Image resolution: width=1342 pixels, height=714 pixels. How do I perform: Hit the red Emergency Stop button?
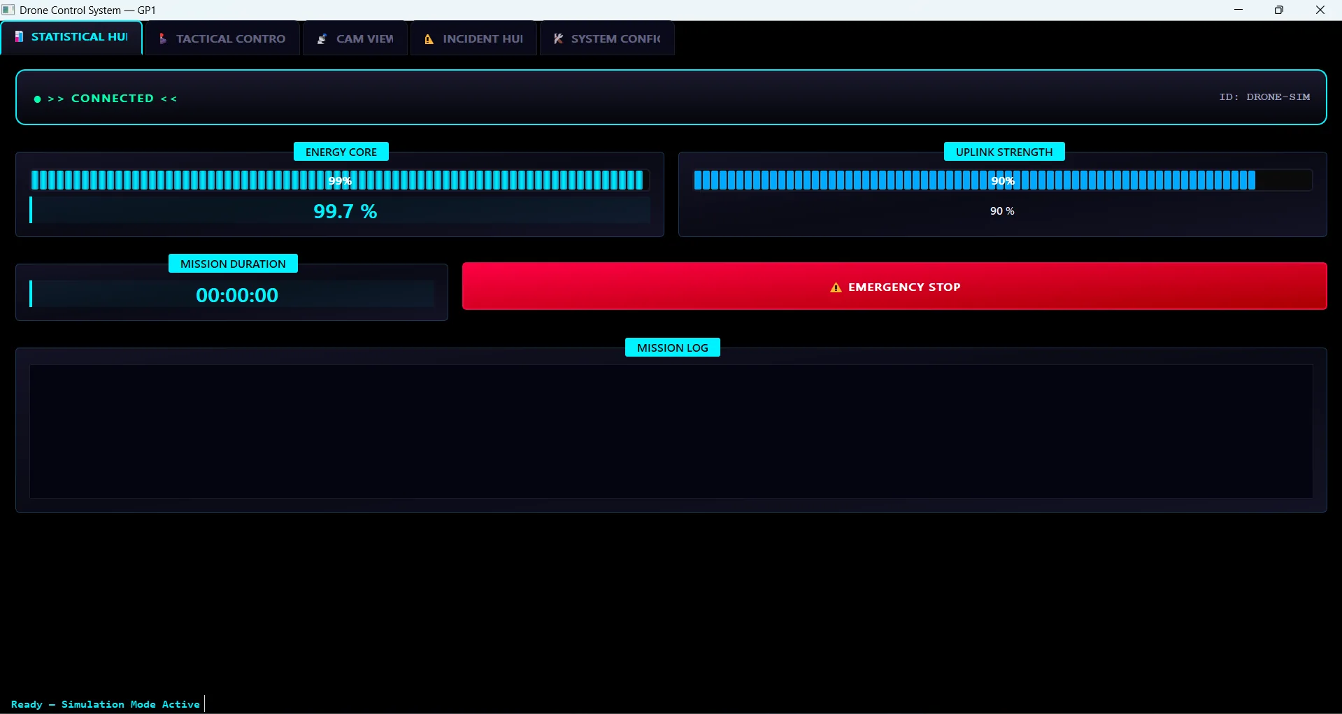click(x=894, y=286)
